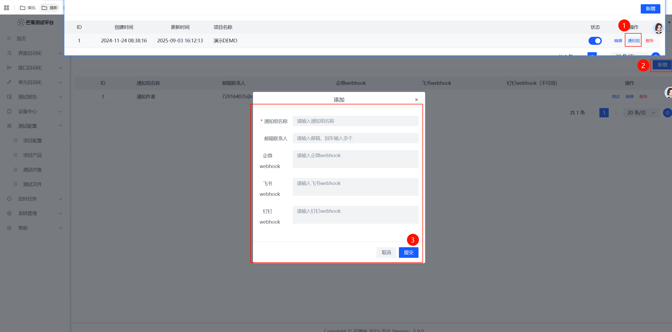Click the 首页 sidebar menu icon
Screen dimensions: 672x332
point(9,38)
